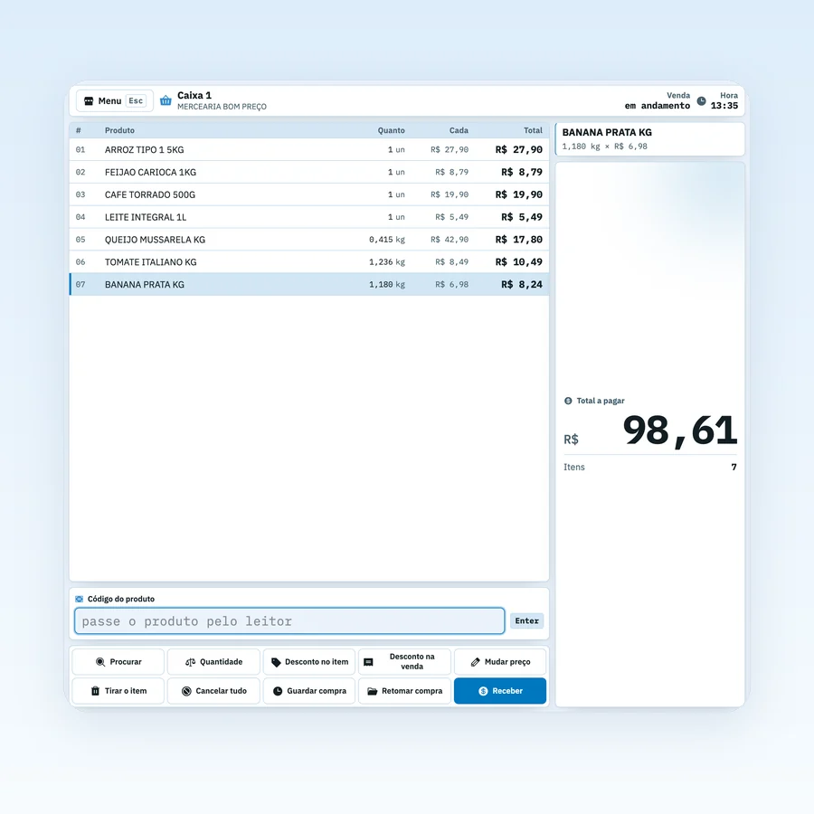The image size is (814, 814).
Task: Click Cancelar tudo button
Action: pos(213,691)
